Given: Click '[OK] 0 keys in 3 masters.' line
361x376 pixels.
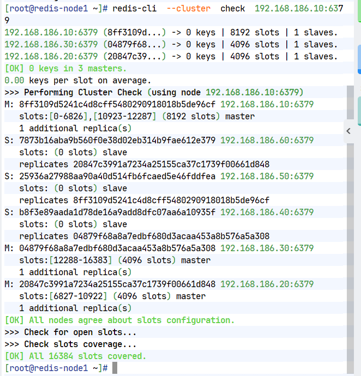Looking at the screenshot, I should [65, 69].
